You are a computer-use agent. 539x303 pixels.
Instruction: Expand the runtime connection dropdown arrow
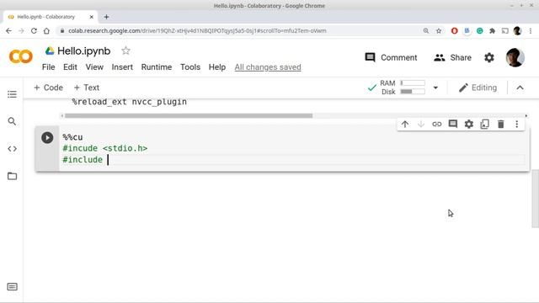pyautogui.click(x=435, y=88)
